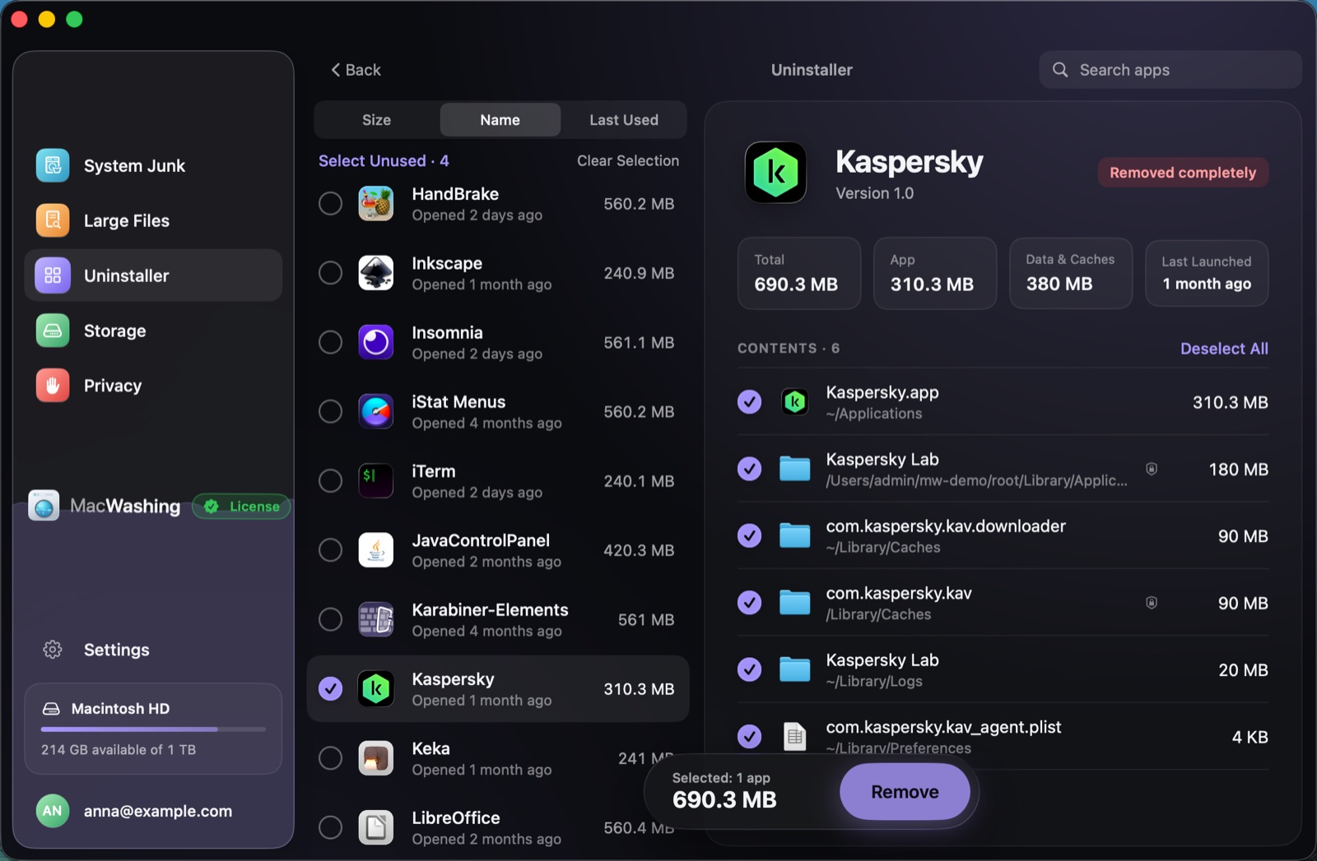
Task: Click the large Kaspersky logo in details
Action: click(775, 173)
